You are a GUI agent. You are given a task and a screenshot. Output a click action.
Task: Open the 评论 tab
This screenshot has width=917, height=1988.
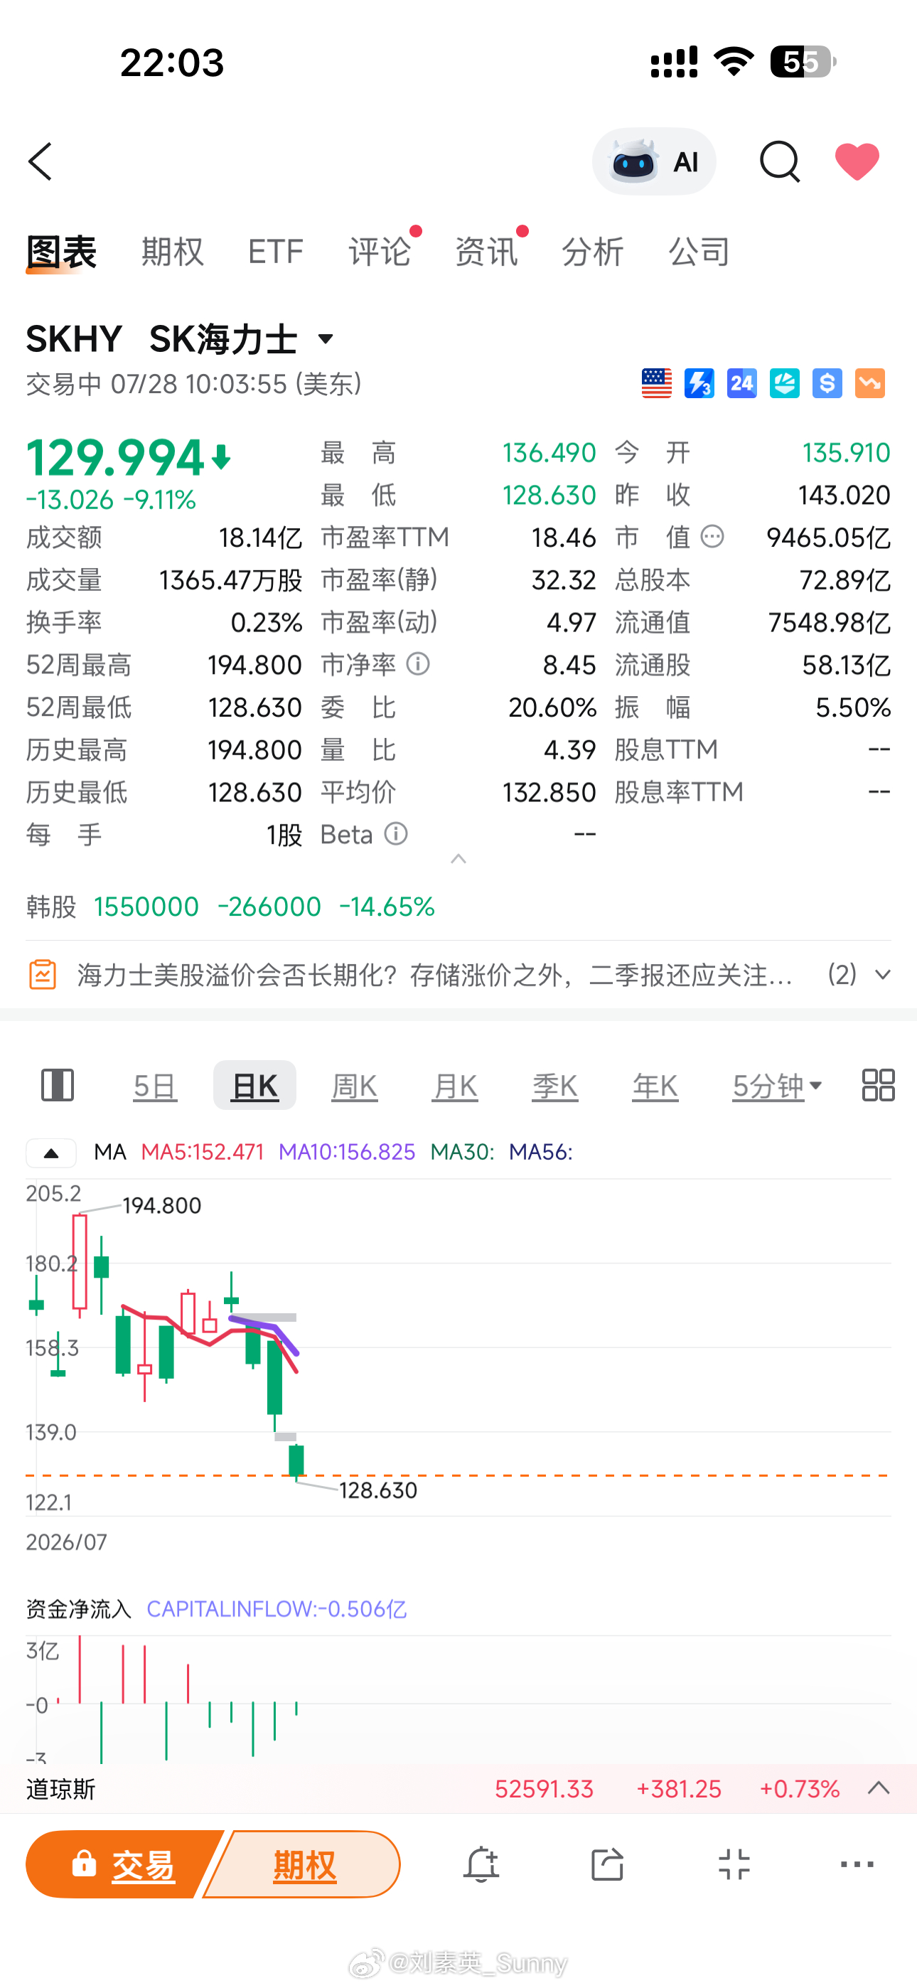(x=379, y=252)
